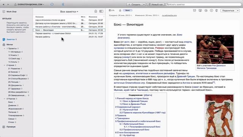The height and width of the screenshot is (137, 243).
Task: Open the dropdown arrow next to Создать
Action: [144, 4]
